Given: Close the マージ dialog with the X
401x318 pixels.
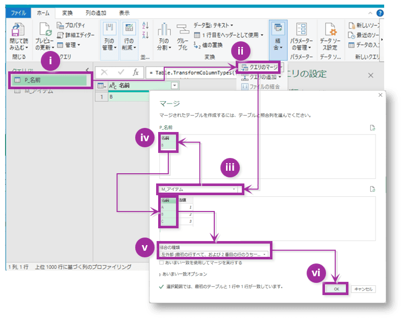Looking at the screenshot, I should pos(381,95).
